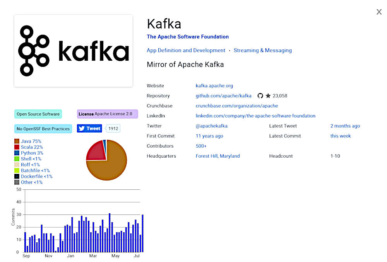387x262 pixels.
Task: Open github.com/apache/kafka repository link
Action: tap(223, 95)
